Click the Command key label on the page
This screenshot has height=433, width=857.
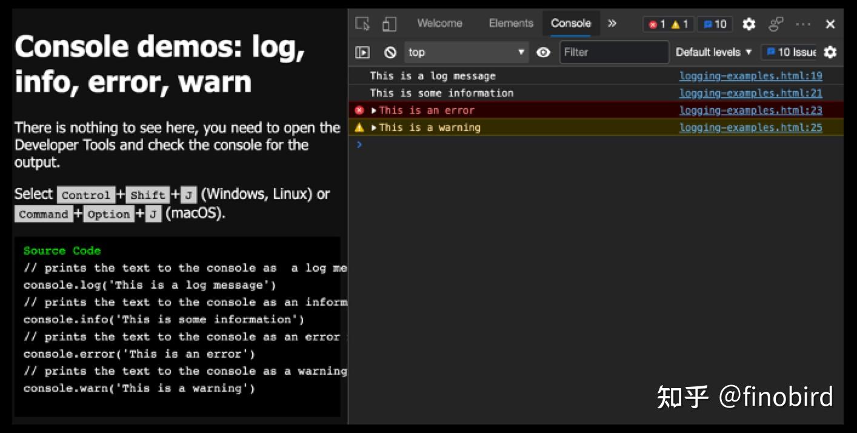44,214
